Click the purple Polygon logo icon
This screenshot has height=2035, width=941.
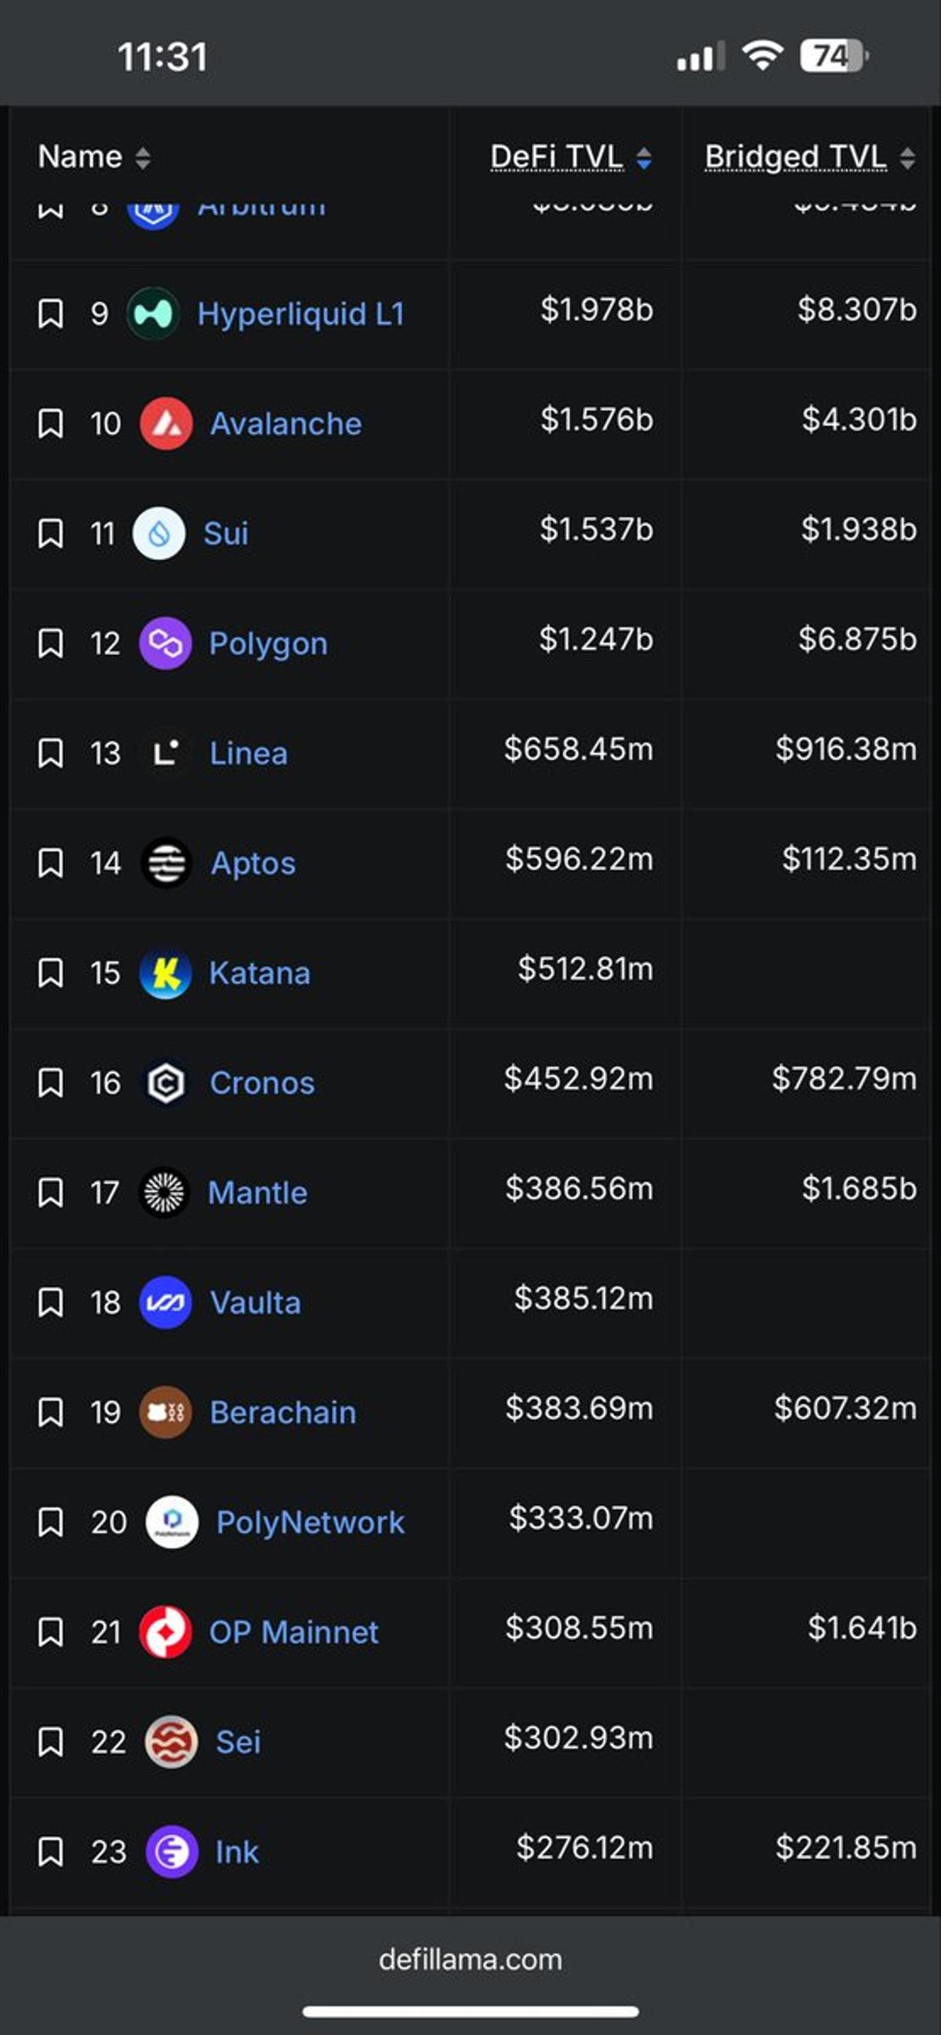(165, 643)
